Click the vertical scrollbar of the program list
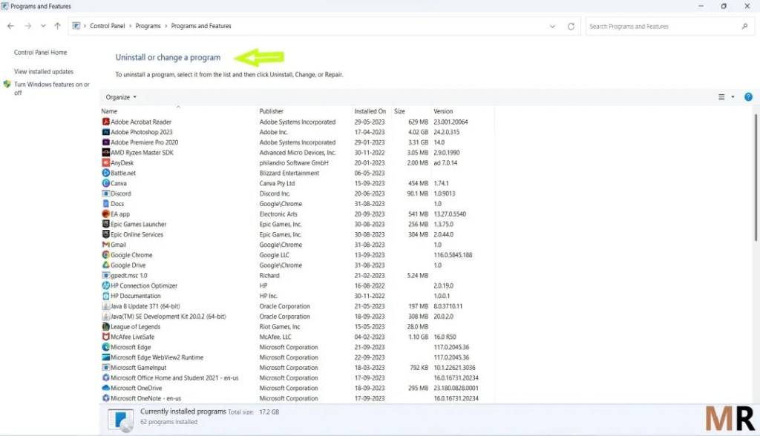The height and width of the screenshot is (436, 760). pos(755,177)
